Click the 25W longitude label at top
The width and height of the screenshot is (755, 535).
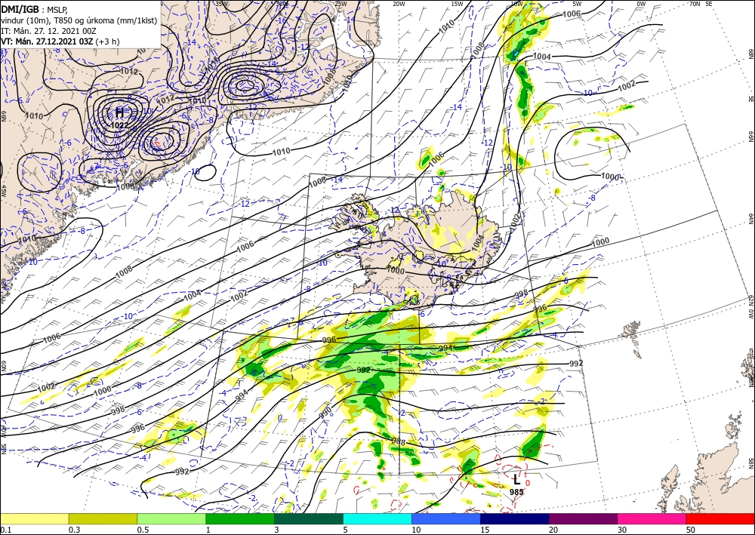341,4
